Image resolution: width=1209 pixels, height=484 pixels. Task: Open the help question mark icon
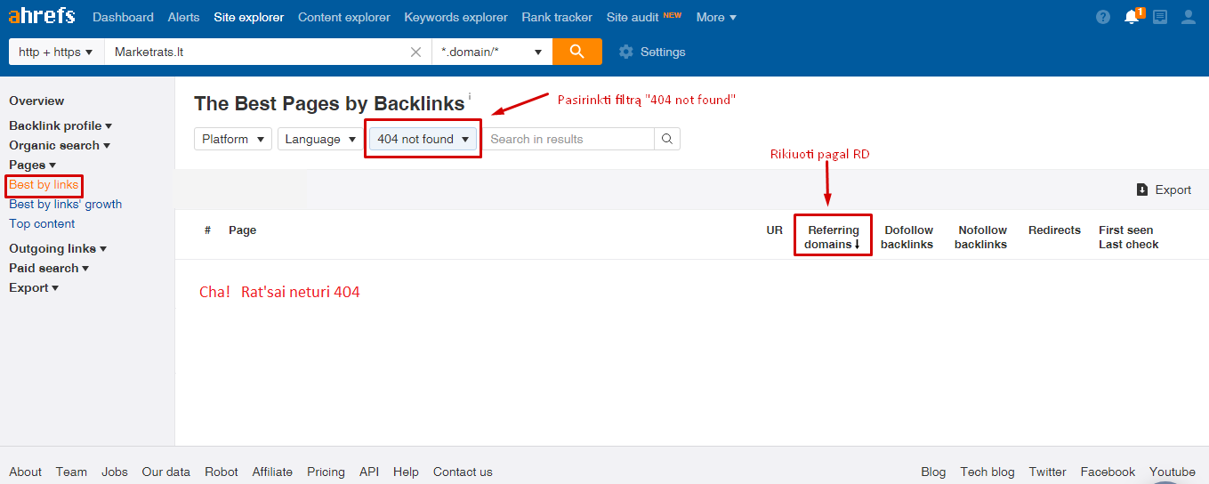click(x=1103, y=17)
